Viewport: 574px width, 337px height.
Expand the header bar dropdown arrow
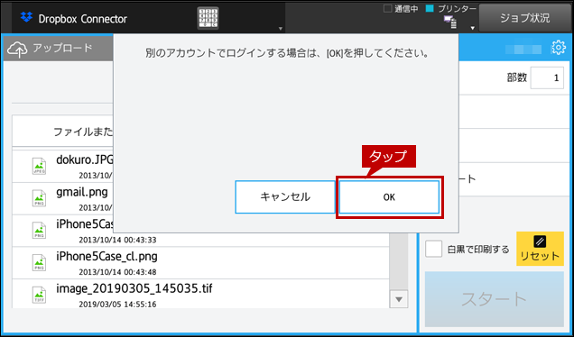click(281, 29)
